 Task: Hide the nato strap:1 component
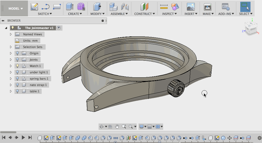(x=17, y=85)
